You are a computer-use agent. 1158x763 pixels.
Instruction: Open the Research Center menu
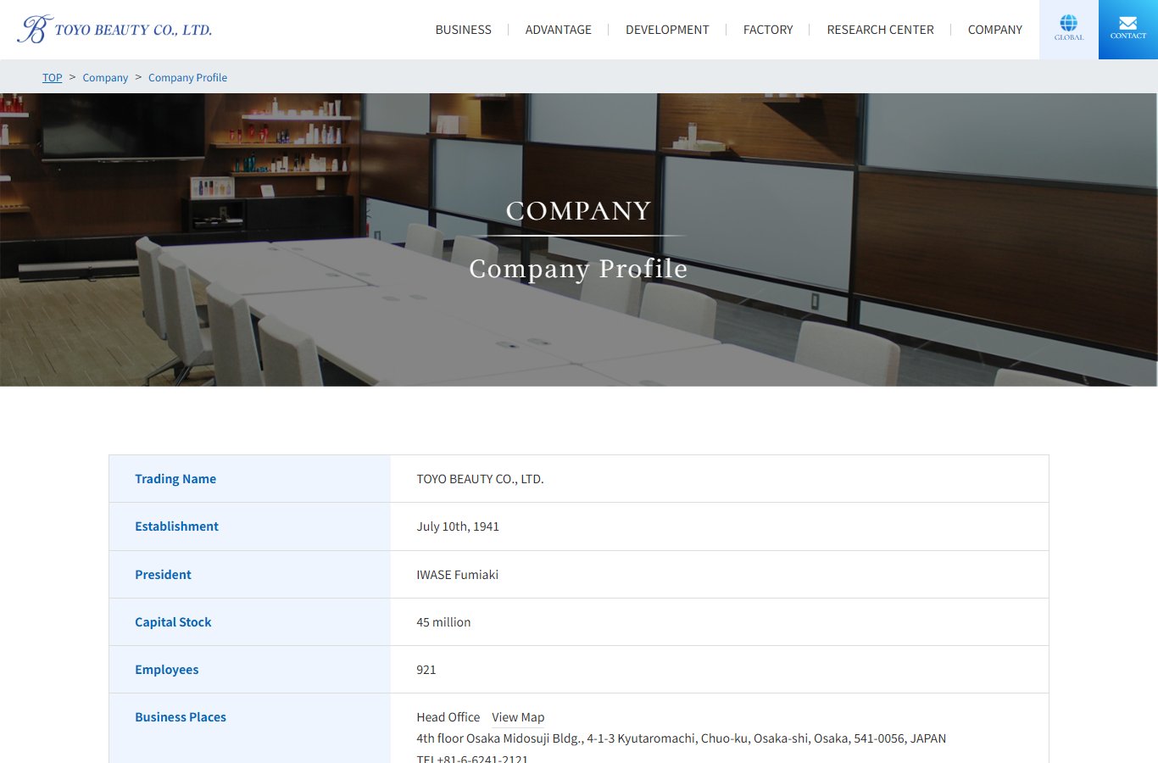click(880, 30)
